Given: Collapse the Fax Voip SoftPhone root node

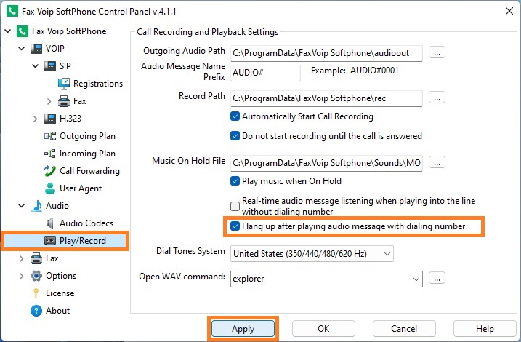Looking at the screenshot, I should (x=8, y=31).
